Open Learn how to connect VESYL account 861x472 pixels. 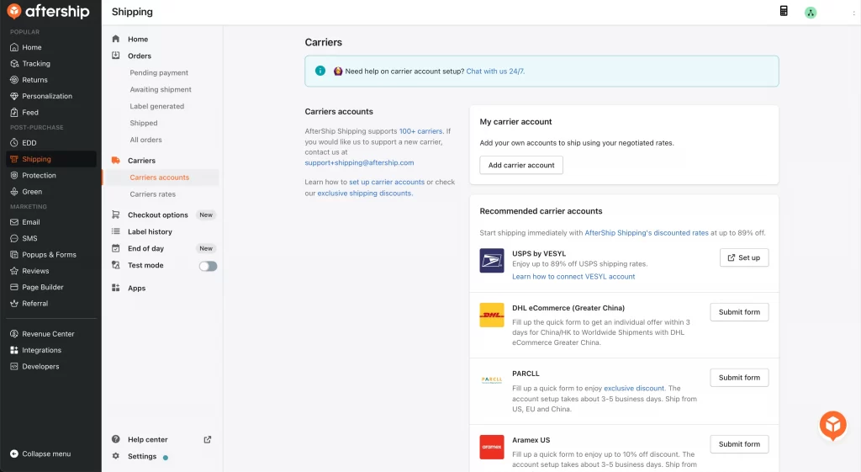573,277
